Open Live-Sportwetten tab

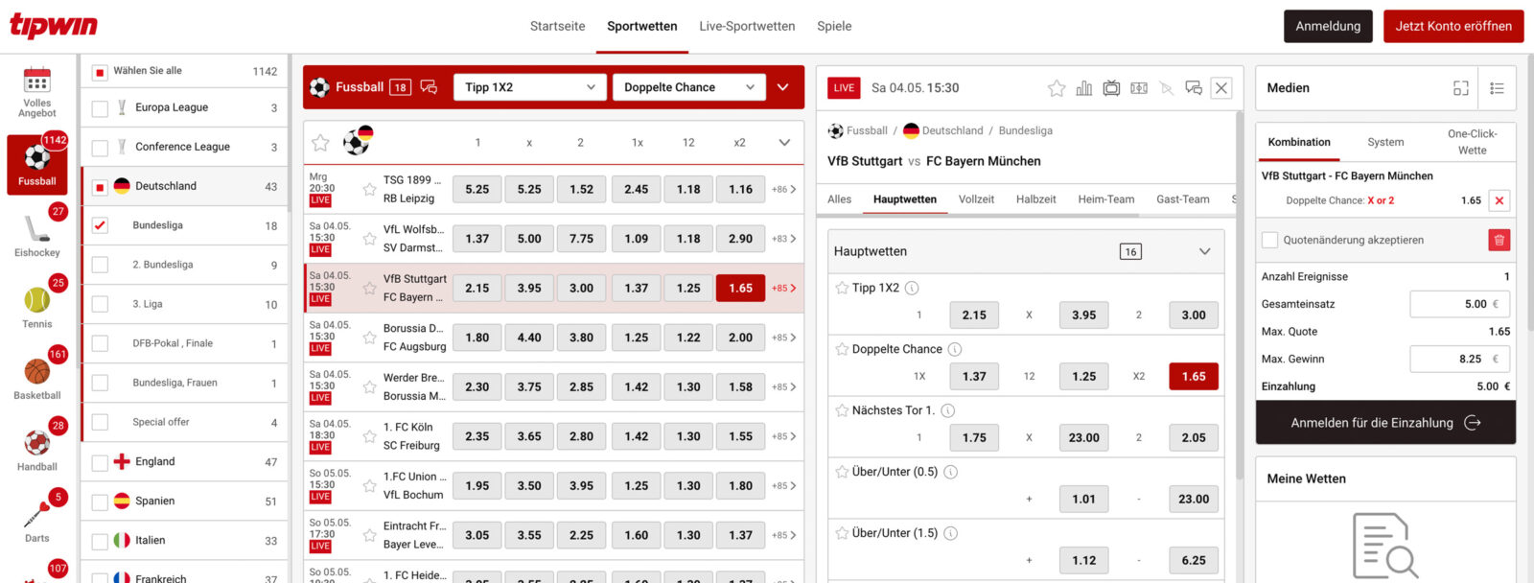tap(747, 26)
